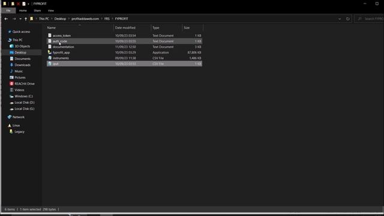Click the red Delete icon in the title bar
384x216 pixels.
(x=19, y=4)
